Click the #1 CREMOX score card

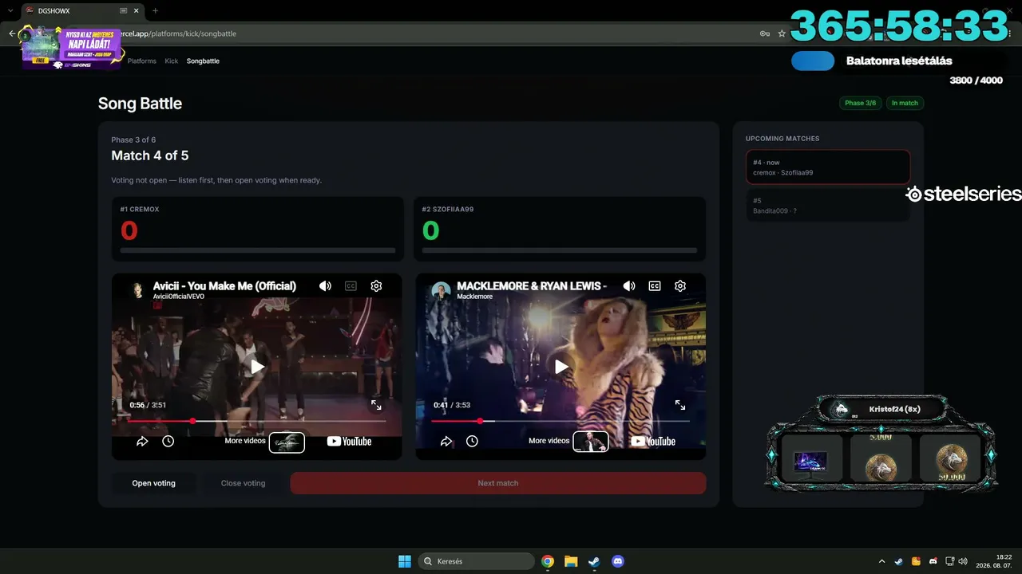coord(257,229)
